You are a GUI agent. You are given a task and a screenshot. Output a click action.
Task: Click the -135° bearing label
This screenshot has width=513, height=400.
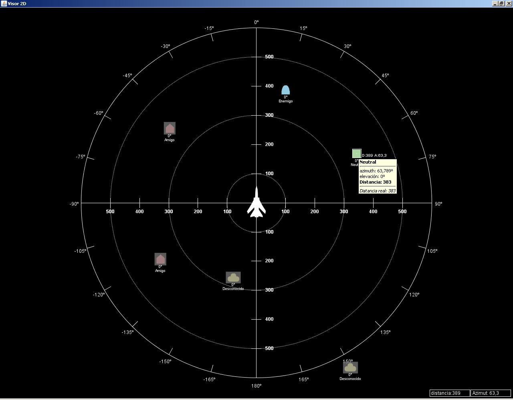pos(127,332)
